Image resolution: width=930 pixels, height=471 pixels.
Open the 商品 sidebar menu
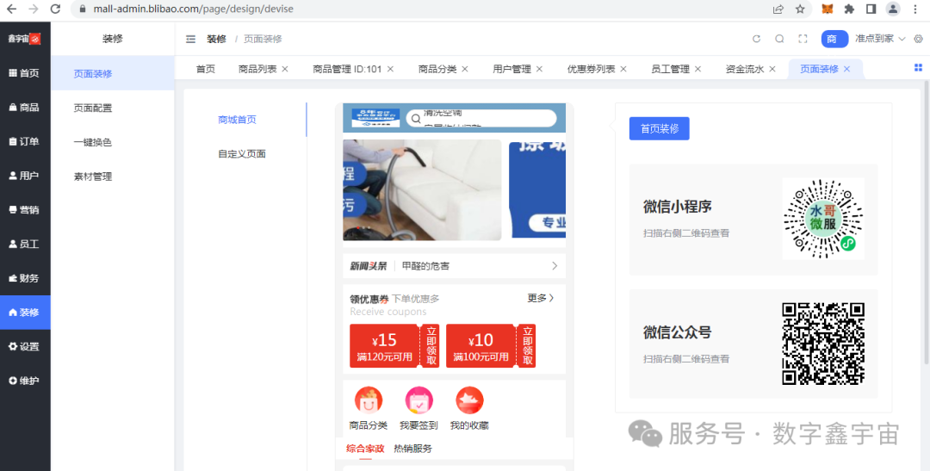pyautogui.click(x=25, y=108)
